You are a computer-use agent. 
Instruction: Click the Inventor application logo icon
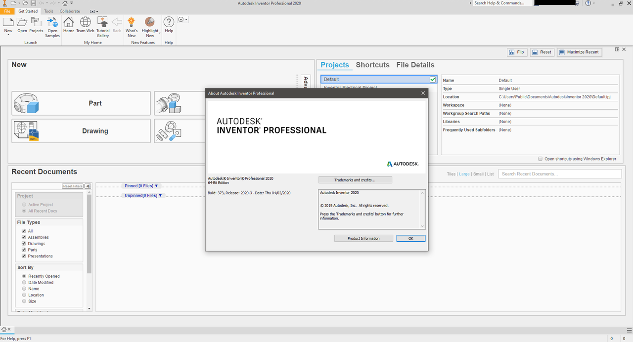[x=4, y=3]
